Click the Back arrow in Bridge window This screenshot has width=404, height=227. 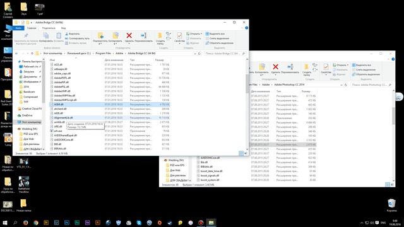pyautogui.click(x=16, y=54)
